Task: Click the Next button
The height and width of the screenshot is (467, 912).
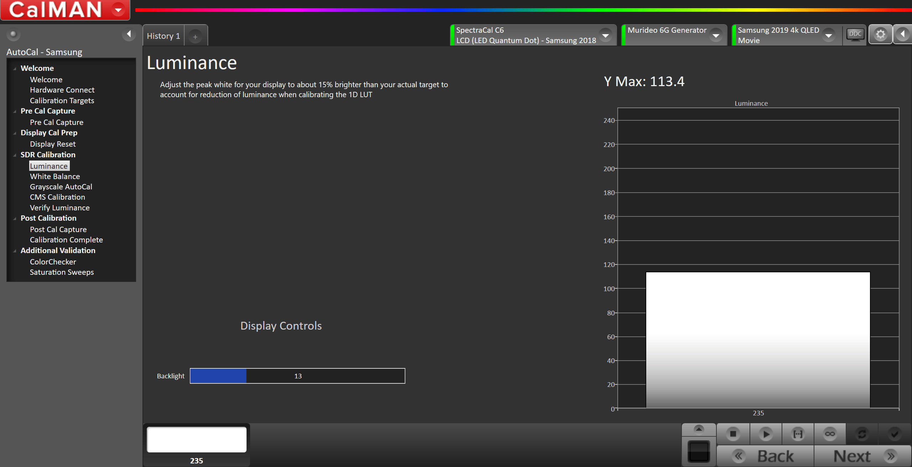Action: [862, 456]
